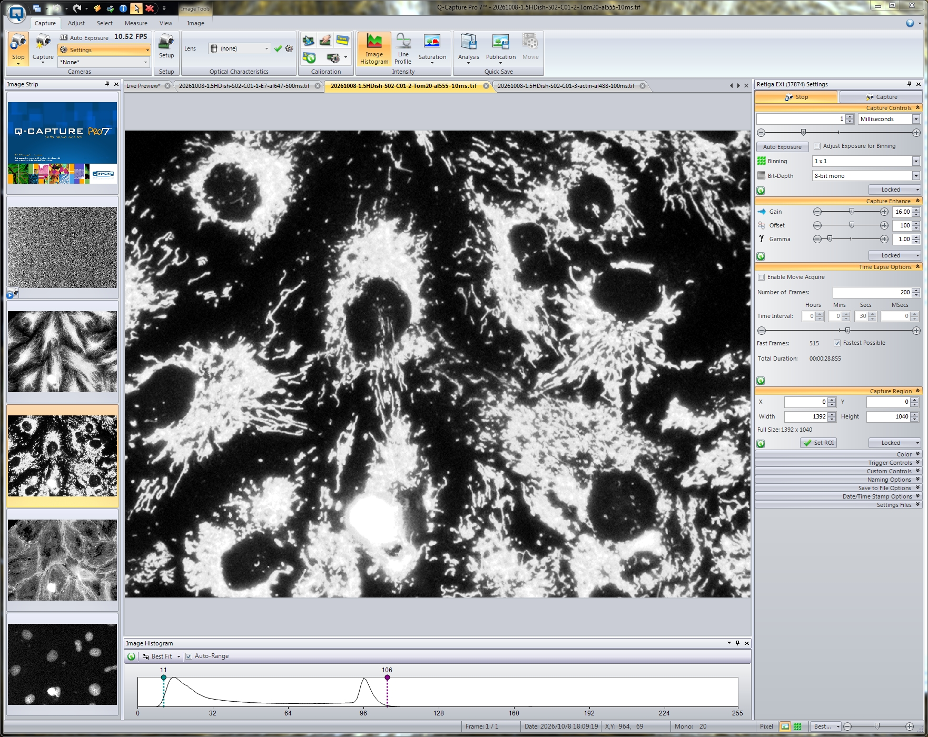This screenshot has width=928, height=737.
Task: Click the lens settings gear icon
Action: (x=289, y=48)
